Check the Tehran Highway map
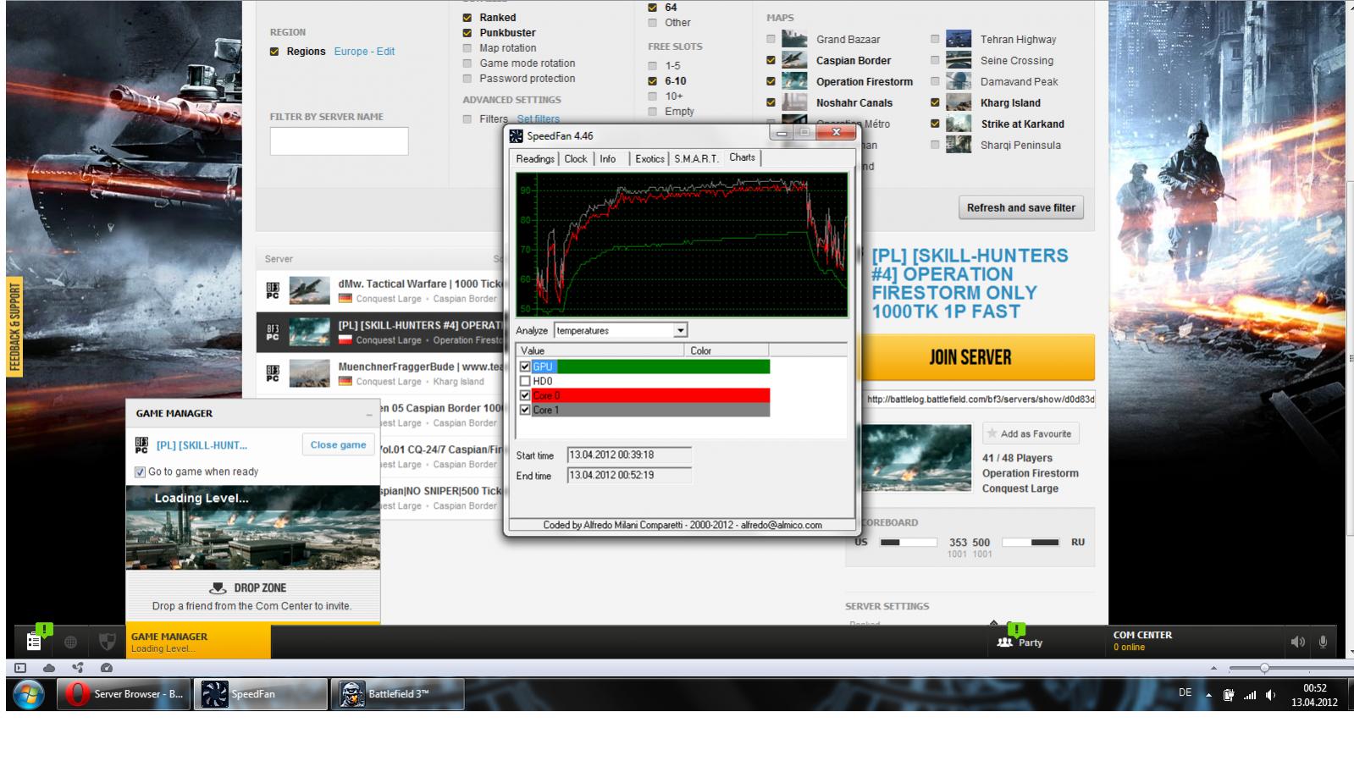 coord(935,39)
